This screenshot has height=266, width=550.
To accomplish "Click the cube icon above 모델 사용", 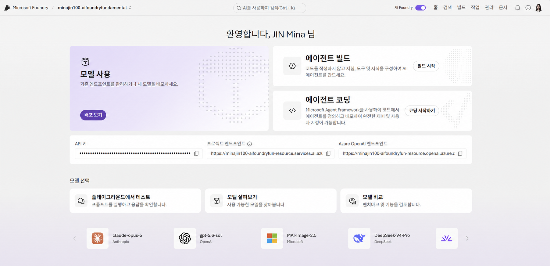I will [85, 62].
